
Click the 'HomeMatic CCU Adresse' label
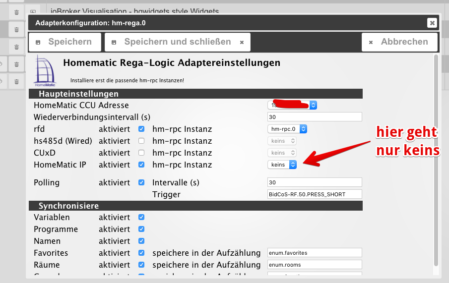[81, 105]
